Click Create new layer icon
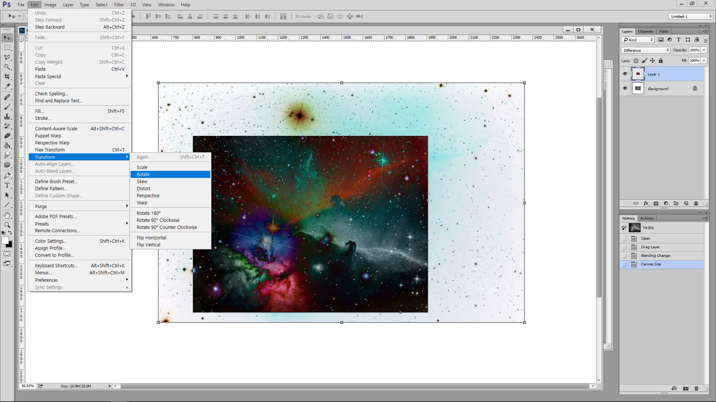716x402 pixels. click(x=686, y=203)
